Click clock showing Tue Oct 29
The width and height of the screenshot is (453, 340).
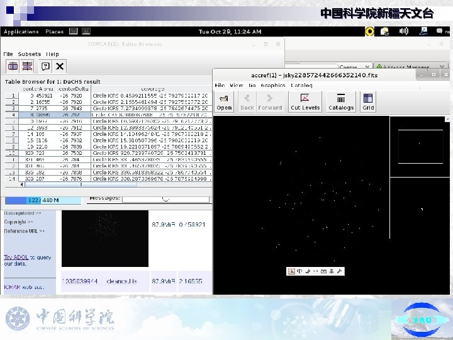point(230,31)
